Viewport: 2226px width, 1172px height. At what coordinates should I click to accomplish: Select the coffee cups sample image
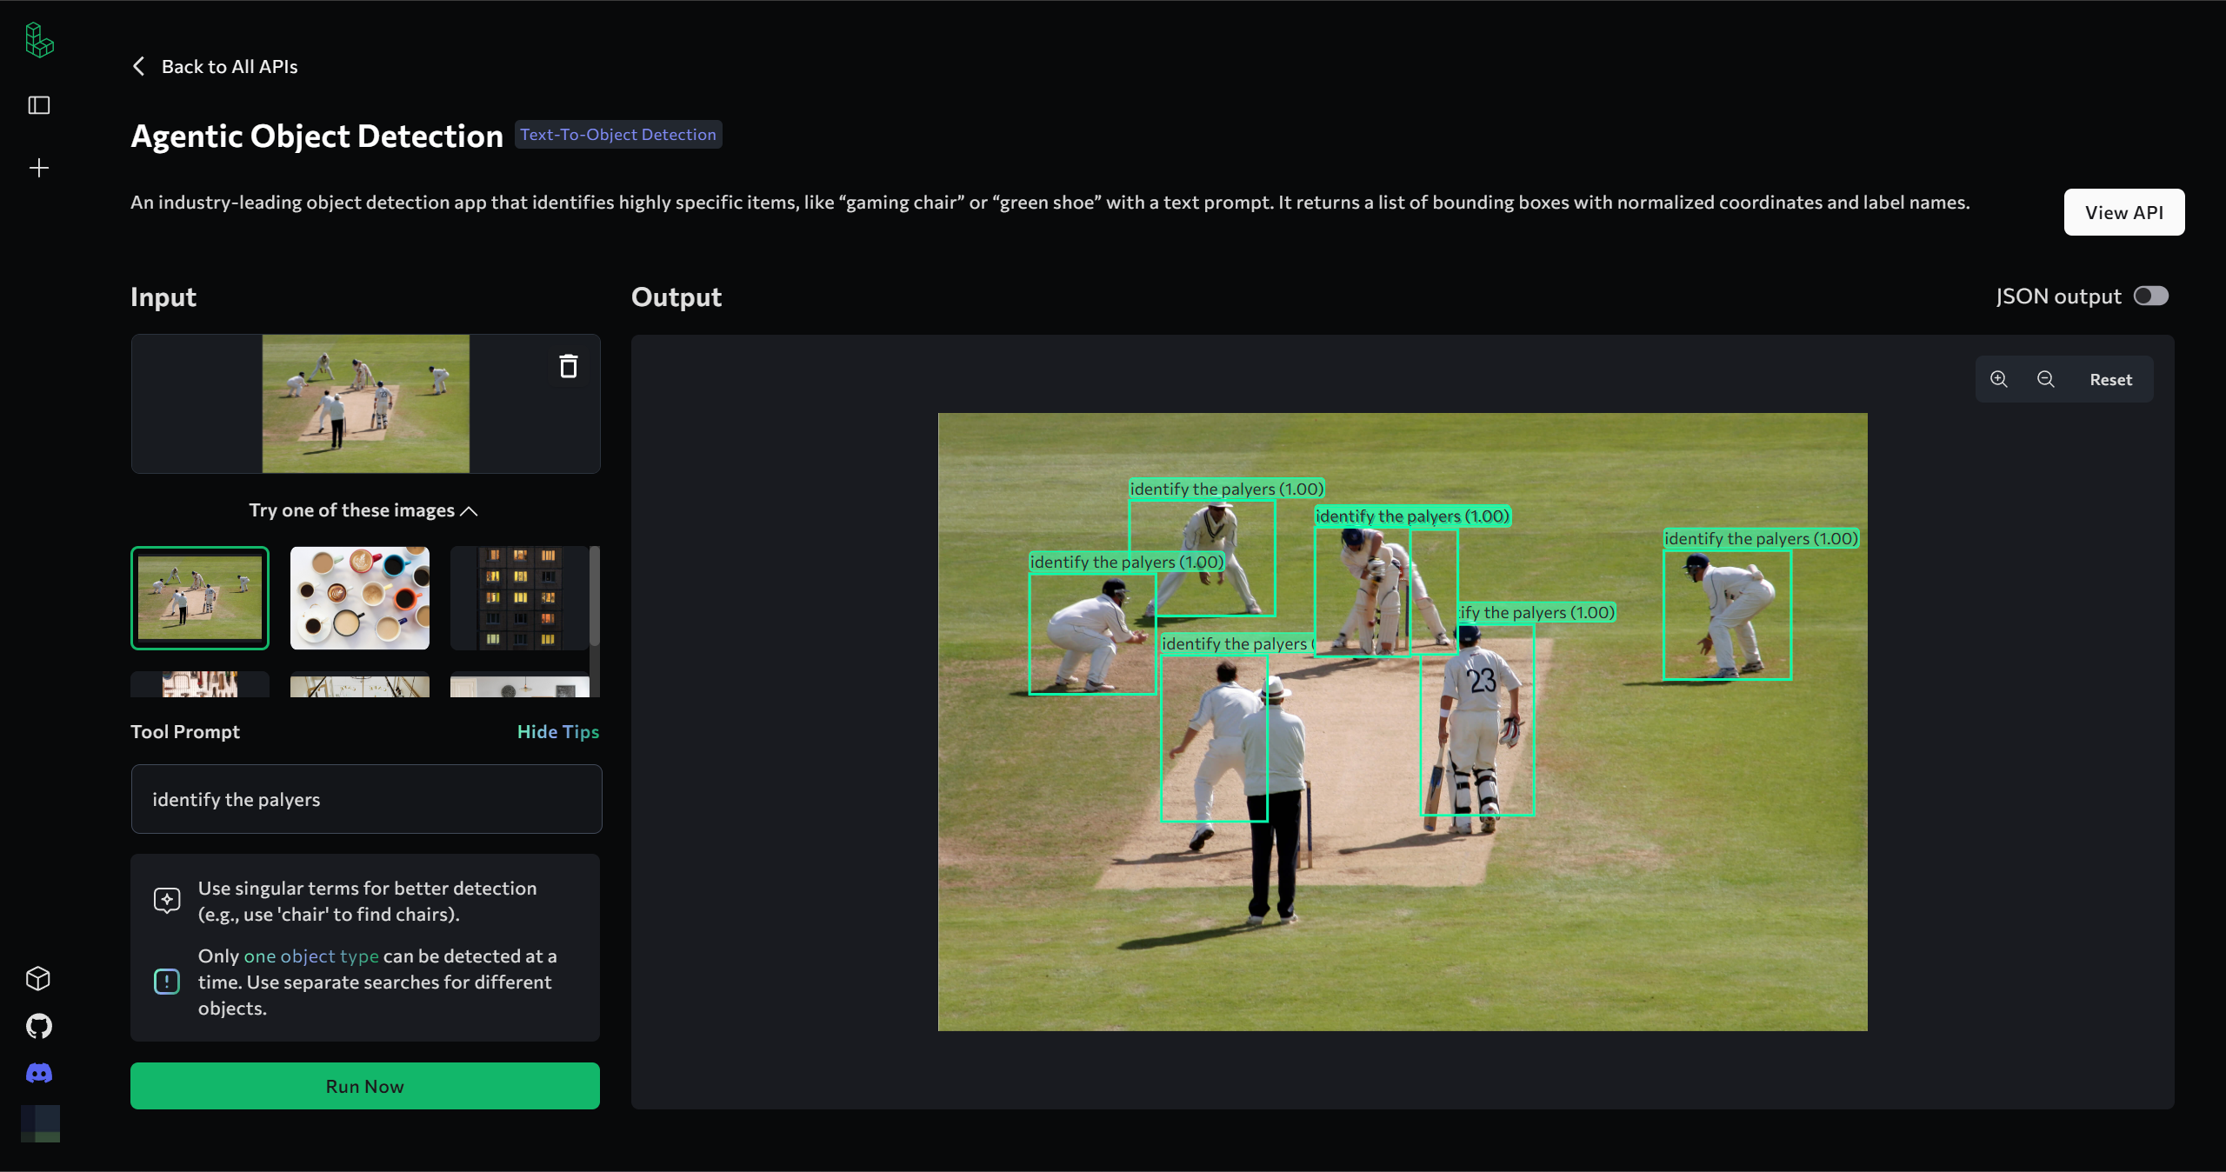pyautogui.click(x=360, y=598)
